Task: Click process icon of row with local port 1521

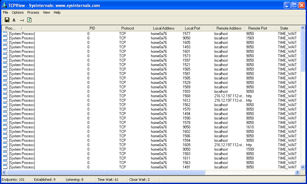Action: coord(5,65)
